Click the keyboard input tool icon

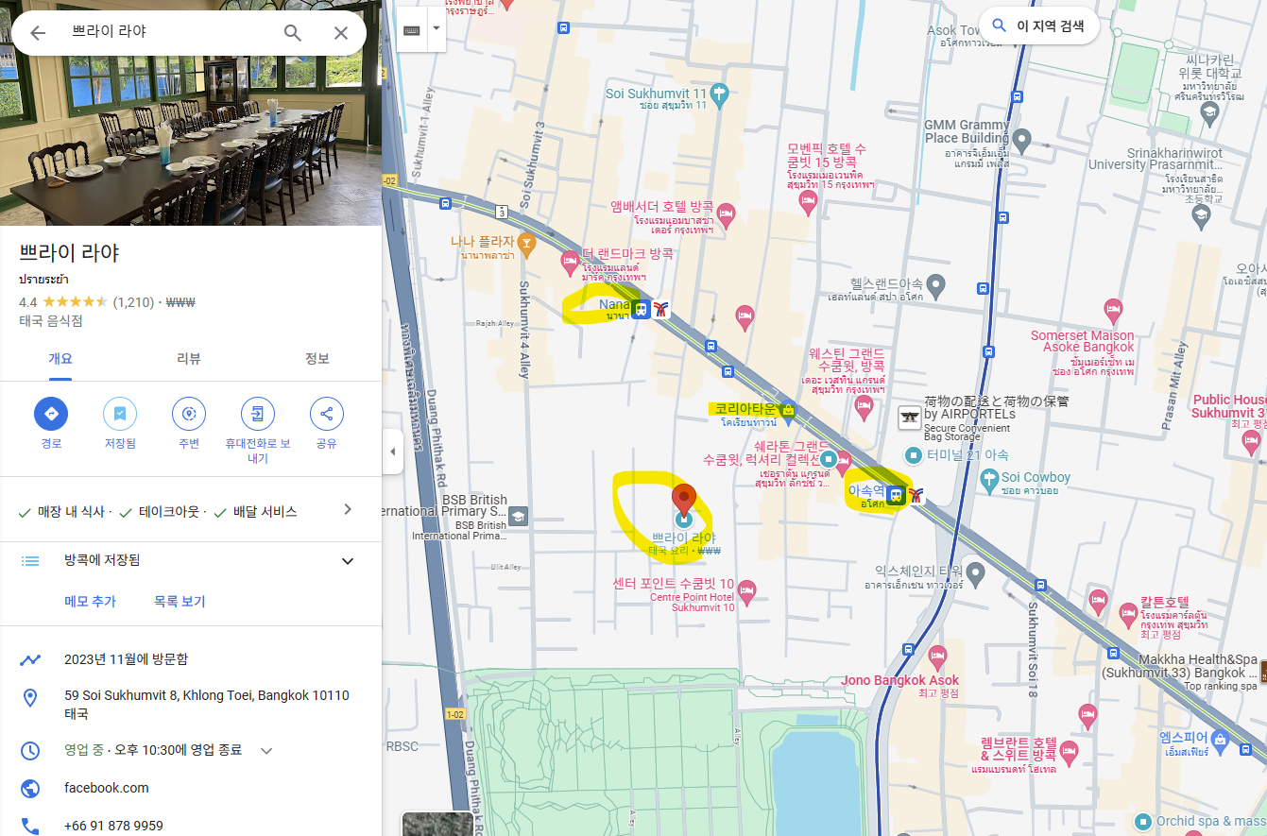click(412, 30)
